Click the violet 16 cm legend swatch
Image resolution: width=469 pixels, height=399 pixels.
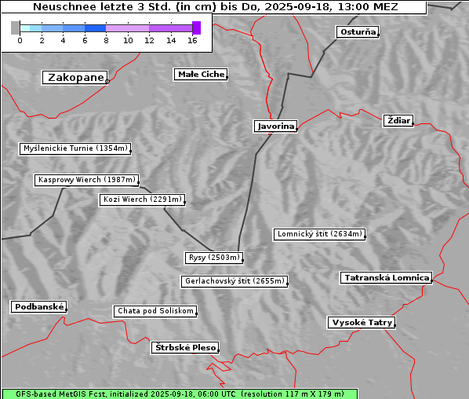click(197, 27)
